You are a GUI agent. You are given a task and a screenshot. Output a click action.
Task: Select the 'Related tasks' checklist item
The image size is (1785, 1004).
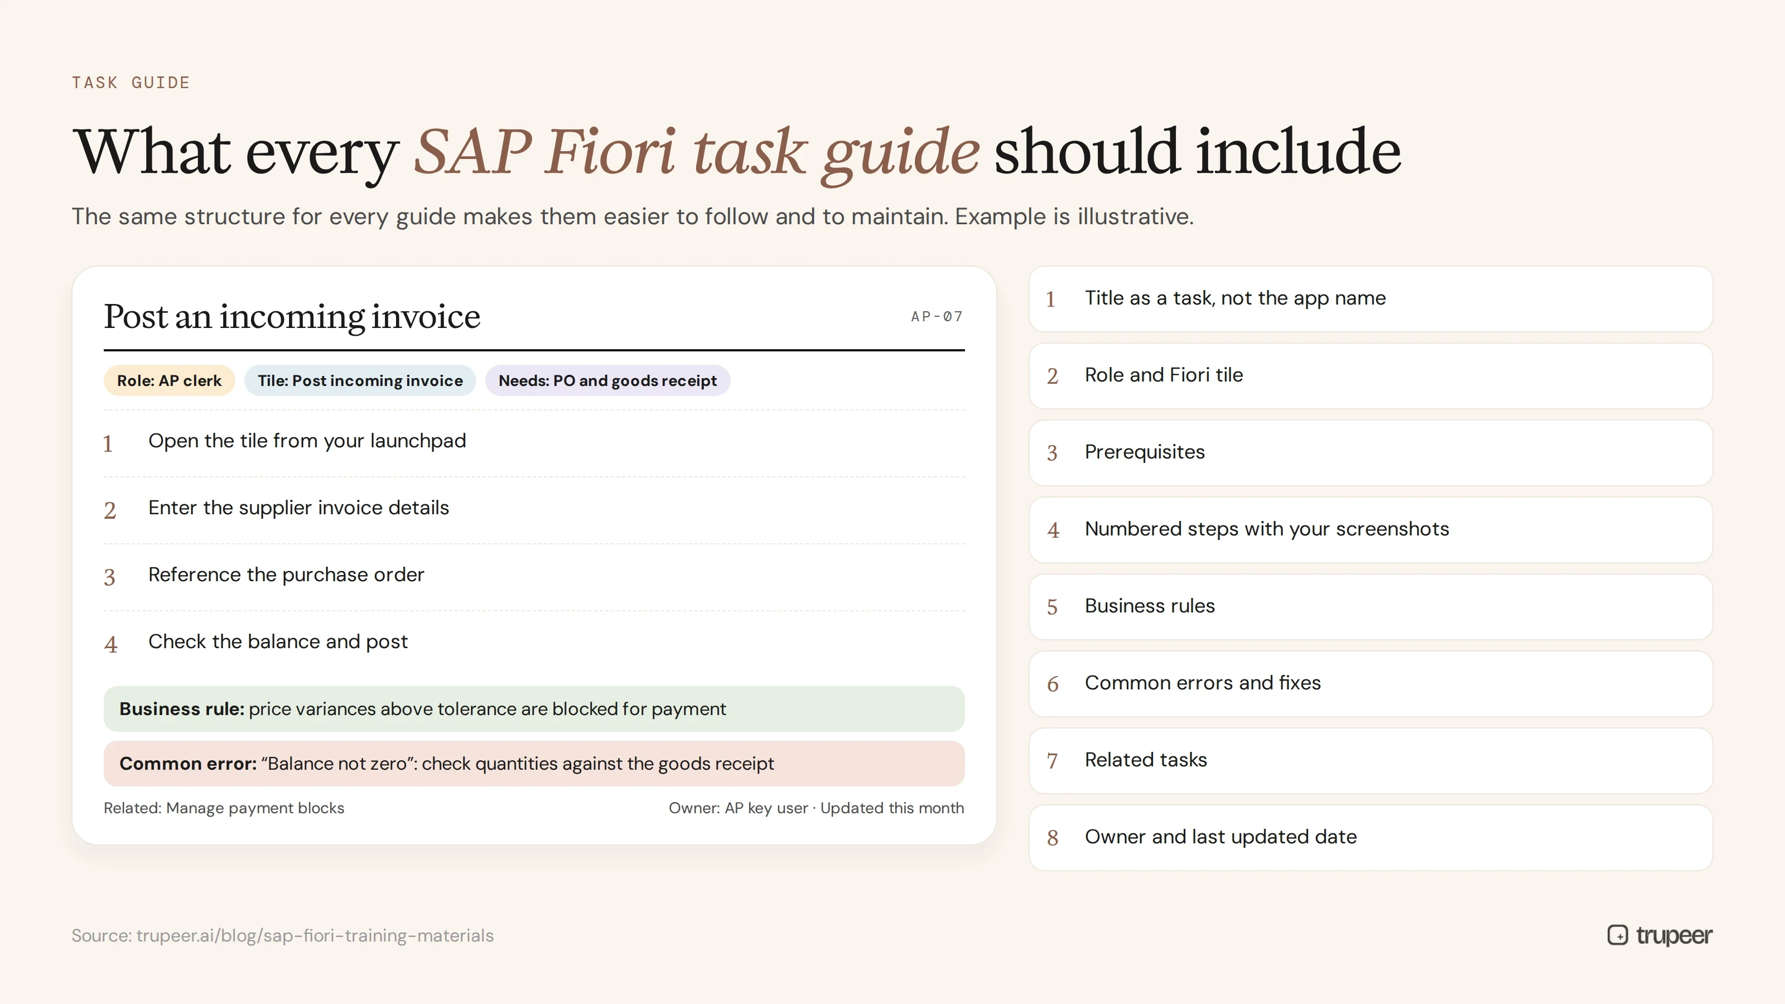point(1370,760)
